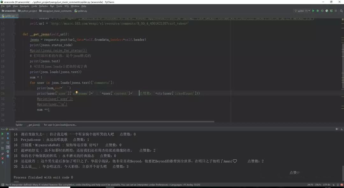Open the Refactor menu
The image size is (344, 188).
tap(43, 6)
